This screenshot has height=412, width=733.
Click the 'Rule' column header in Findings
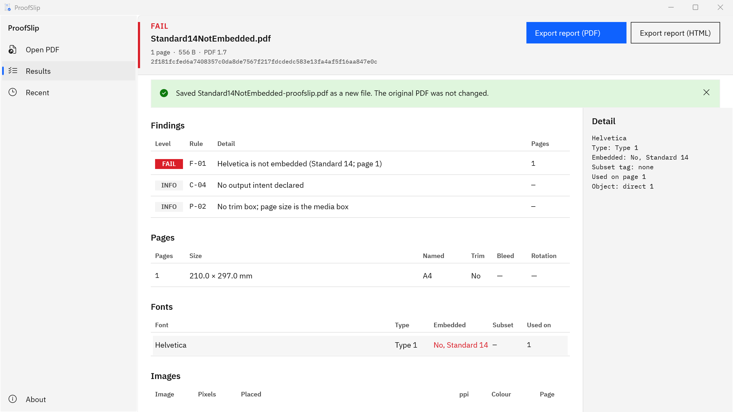tap(196, 144)
